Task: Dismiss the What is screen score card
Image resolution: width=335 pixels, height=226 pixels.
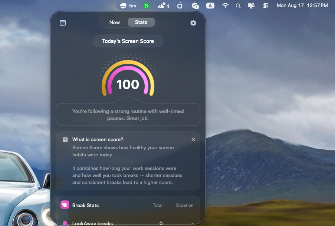Action: tap(193, 139)
